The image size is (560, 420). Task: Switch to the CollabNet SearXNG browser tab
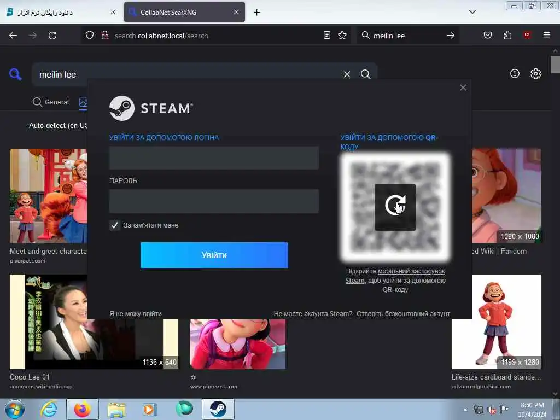184,12
